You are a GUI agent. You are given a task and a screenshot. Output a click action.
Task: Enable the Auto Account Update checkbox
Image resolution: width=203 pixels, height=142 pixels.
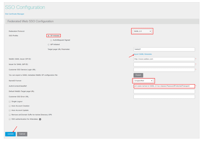point(10,110)
